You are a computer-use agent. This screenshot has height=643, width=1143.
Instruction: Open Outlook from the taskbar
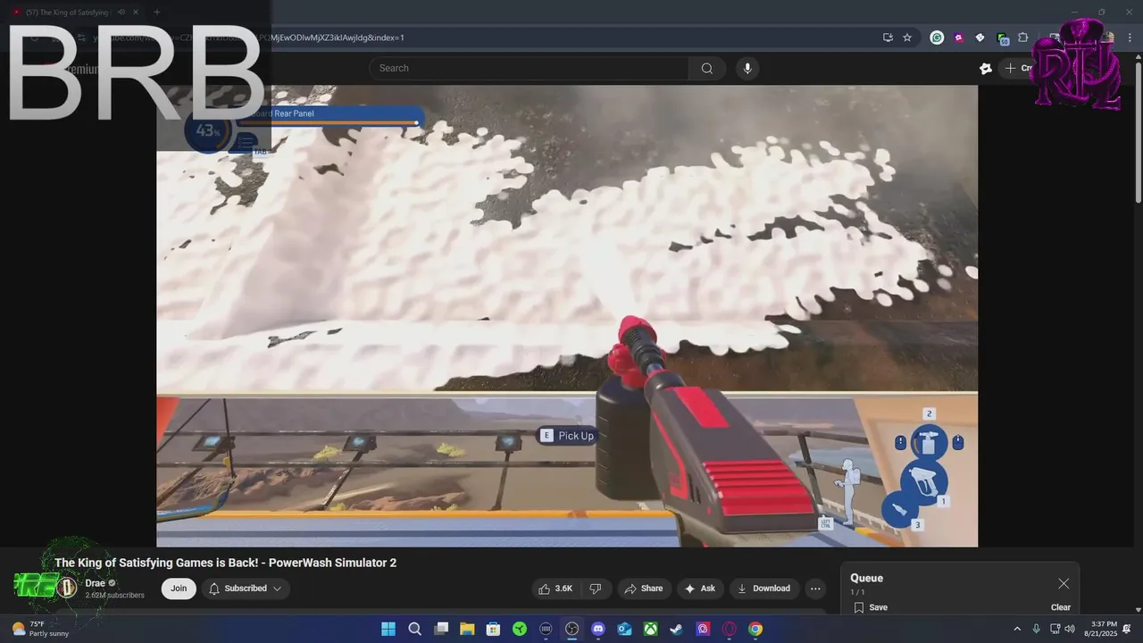pos(625,629)
